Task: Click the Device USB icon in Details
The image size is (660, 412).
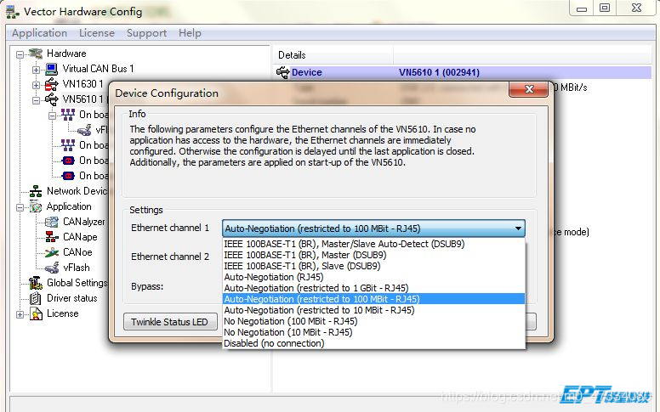Action: [283, 72]
